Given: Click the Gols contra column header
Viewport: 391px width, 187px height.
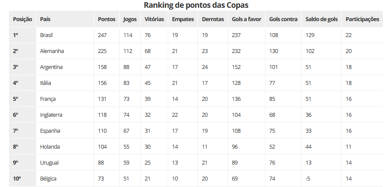Looking at the screenshot, I should point(283,19).
